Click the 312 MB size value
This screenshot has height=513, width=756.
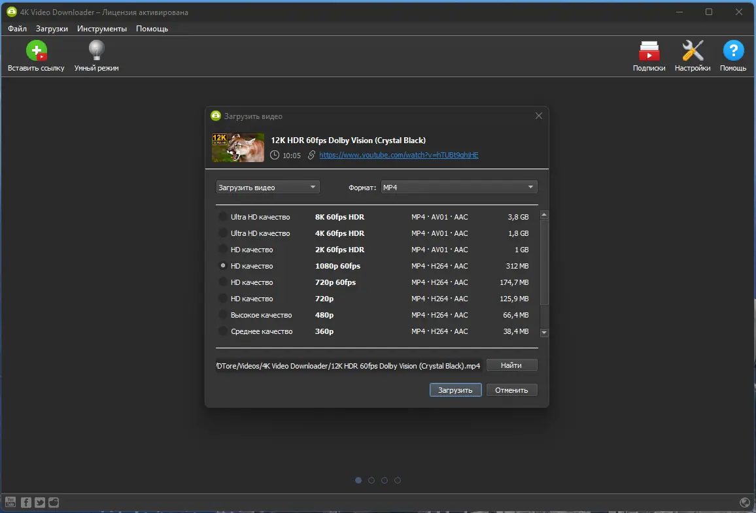click(517, 266)
